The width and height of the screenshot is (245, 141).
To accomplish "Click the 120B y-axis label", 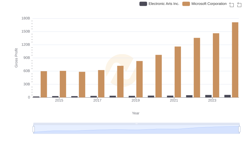I will click(26, 45).
